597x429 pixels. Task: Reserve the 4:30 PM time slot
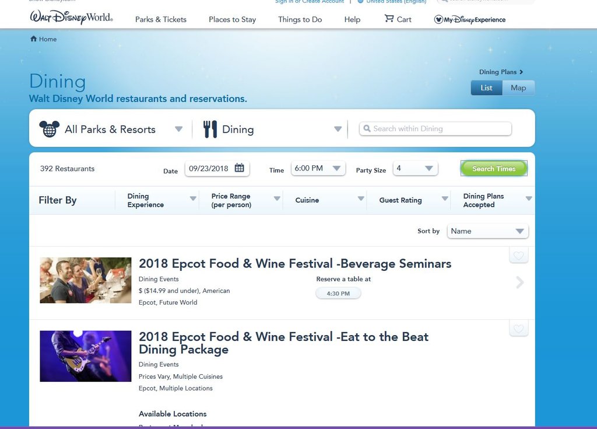[338, 293]
